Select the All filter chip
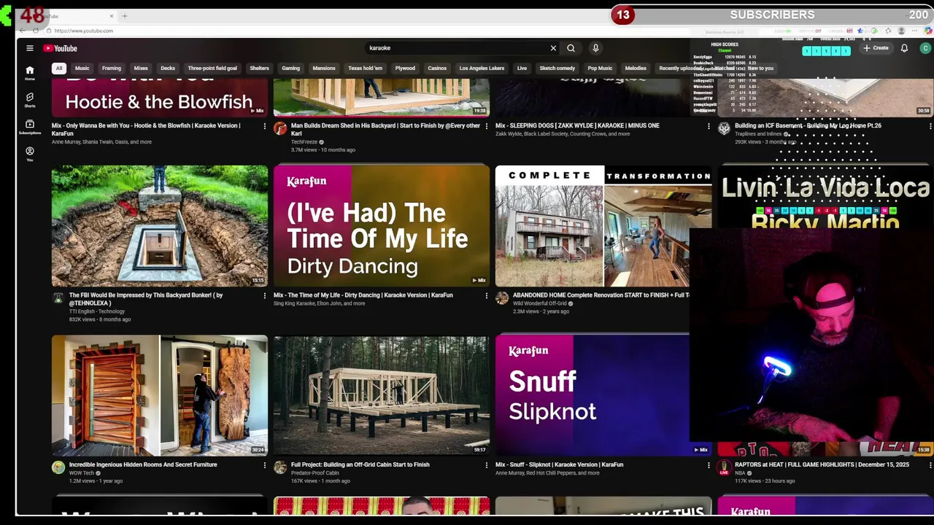This screenshot has height=525, width=934. [59, 69]
